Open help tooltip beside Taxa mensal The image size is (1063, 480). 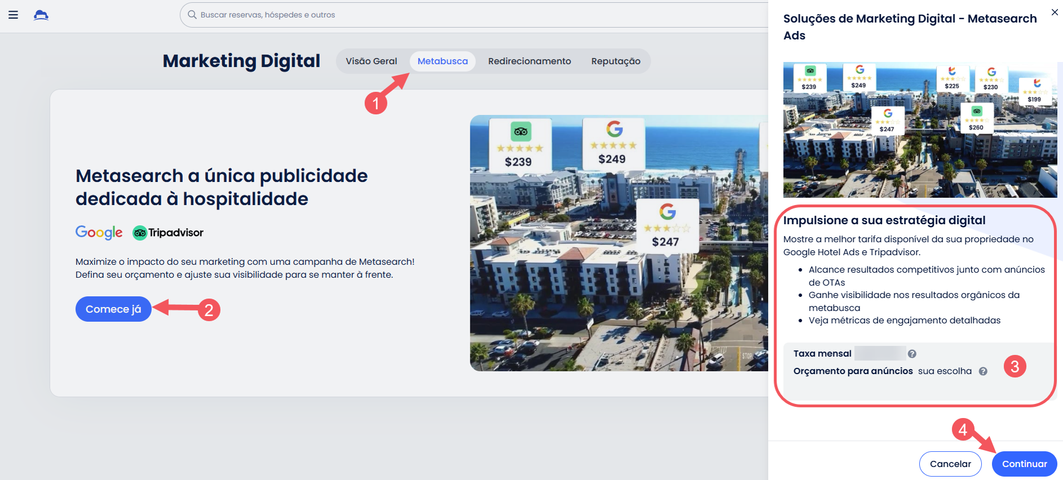[x=912, y=354]
